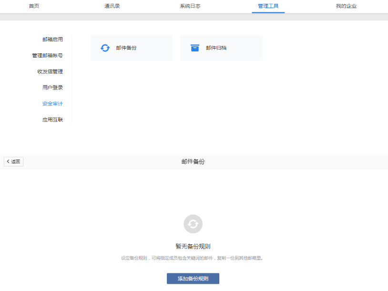
Task: Switch to the 通讯录 tab
Action: coord(111,7)
